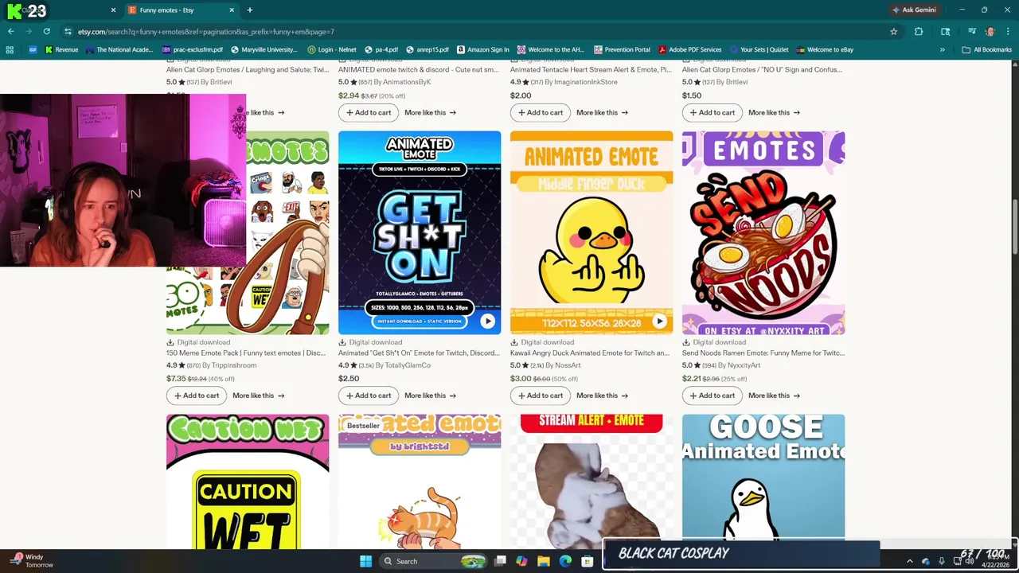Open the Ask Gemini button
The height and width of the screenshot is (573, 1019).
click(x=914, y=10)
